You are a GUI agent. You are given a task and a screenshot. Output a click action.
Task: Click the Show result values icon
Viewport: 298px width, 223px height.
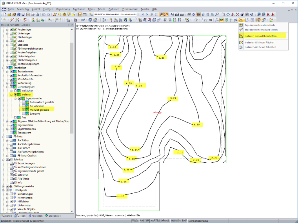pos(166,14)
